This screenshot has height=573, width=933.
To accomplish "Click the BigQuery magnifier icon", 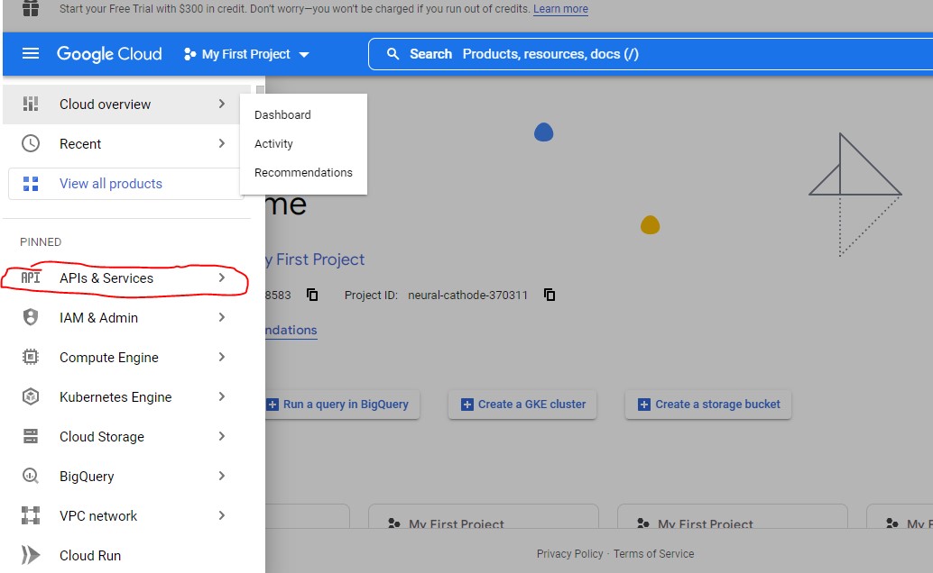I will point(31,477).
